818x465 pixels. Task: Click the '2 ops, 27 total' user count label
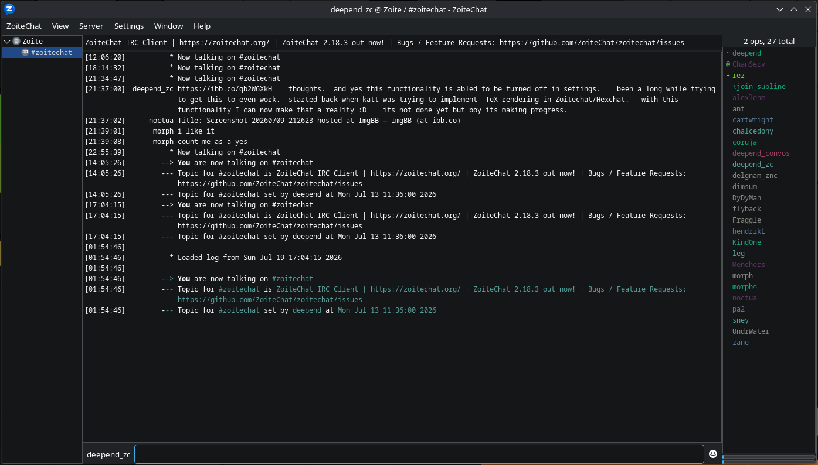(769, 42)
